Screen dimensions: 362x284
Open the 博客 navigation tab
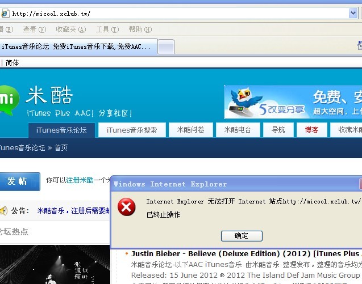pos(311,130)
